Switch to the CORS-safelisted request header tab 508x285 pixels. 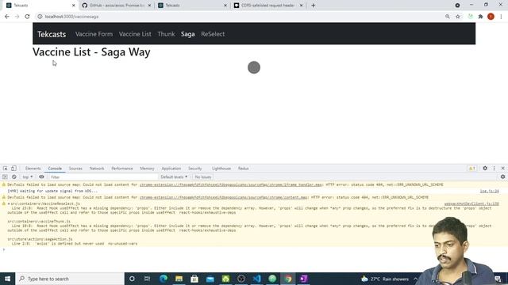point(268,6)
